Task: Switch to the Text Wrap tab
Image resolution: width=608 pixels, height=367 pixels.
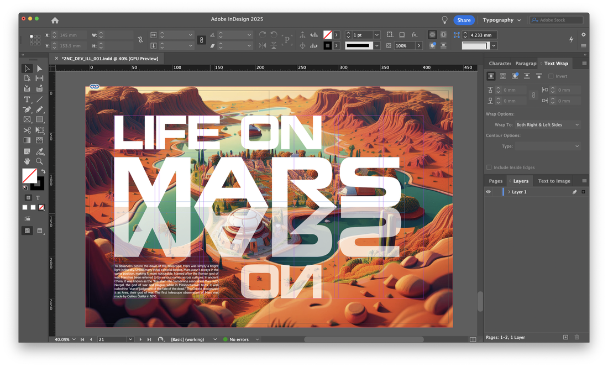Action: (x=555, y=64)
